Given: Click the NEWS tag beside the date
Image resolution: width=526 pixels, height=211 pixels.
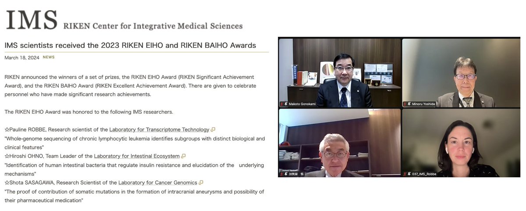Looking at the screenshot, I should click(49, 57).
